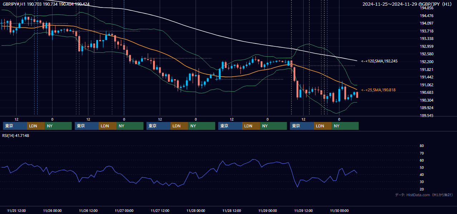Click the time axis label 11/26 12:00
Viewport: 457px width, 214px height.
(88, 211)
